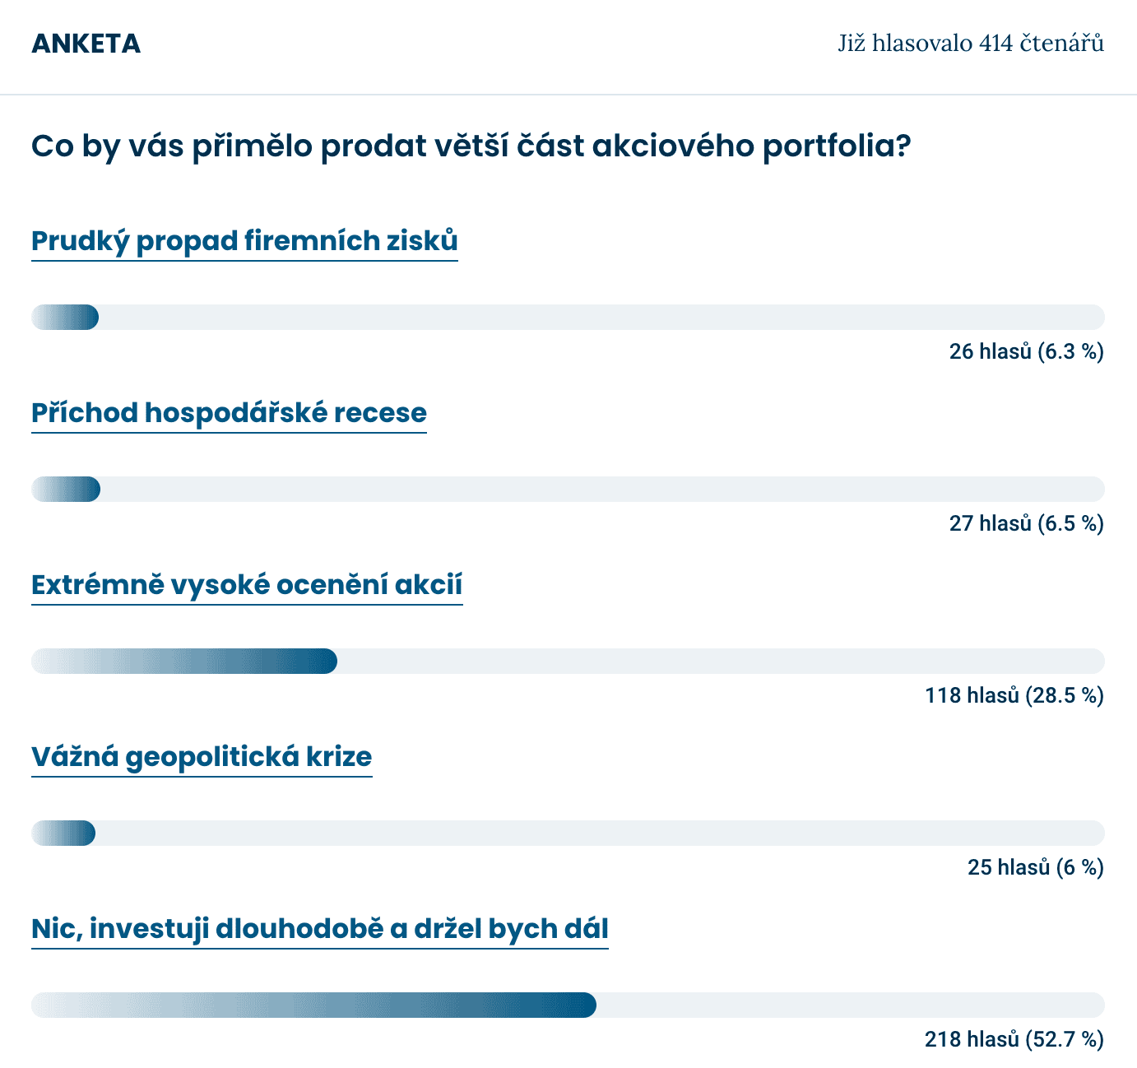Image resolution: width=1137 pixels, height=1068 pixels.
Task: Click the progress bar for vysoké ocenění akcií
Action: (568, 662)
